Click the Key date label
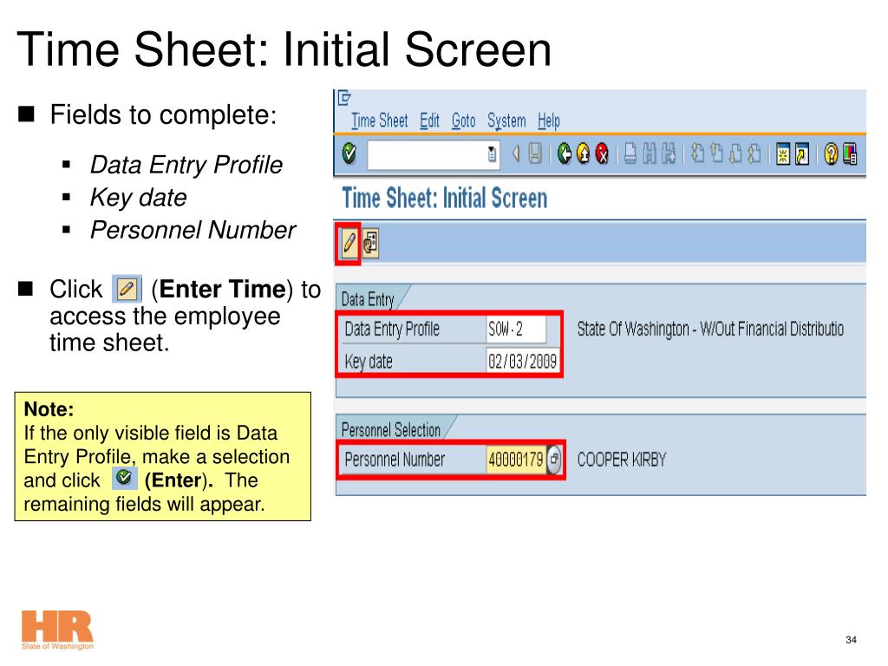The height and width of the screenshot is (666, 888). pos(368,362)
